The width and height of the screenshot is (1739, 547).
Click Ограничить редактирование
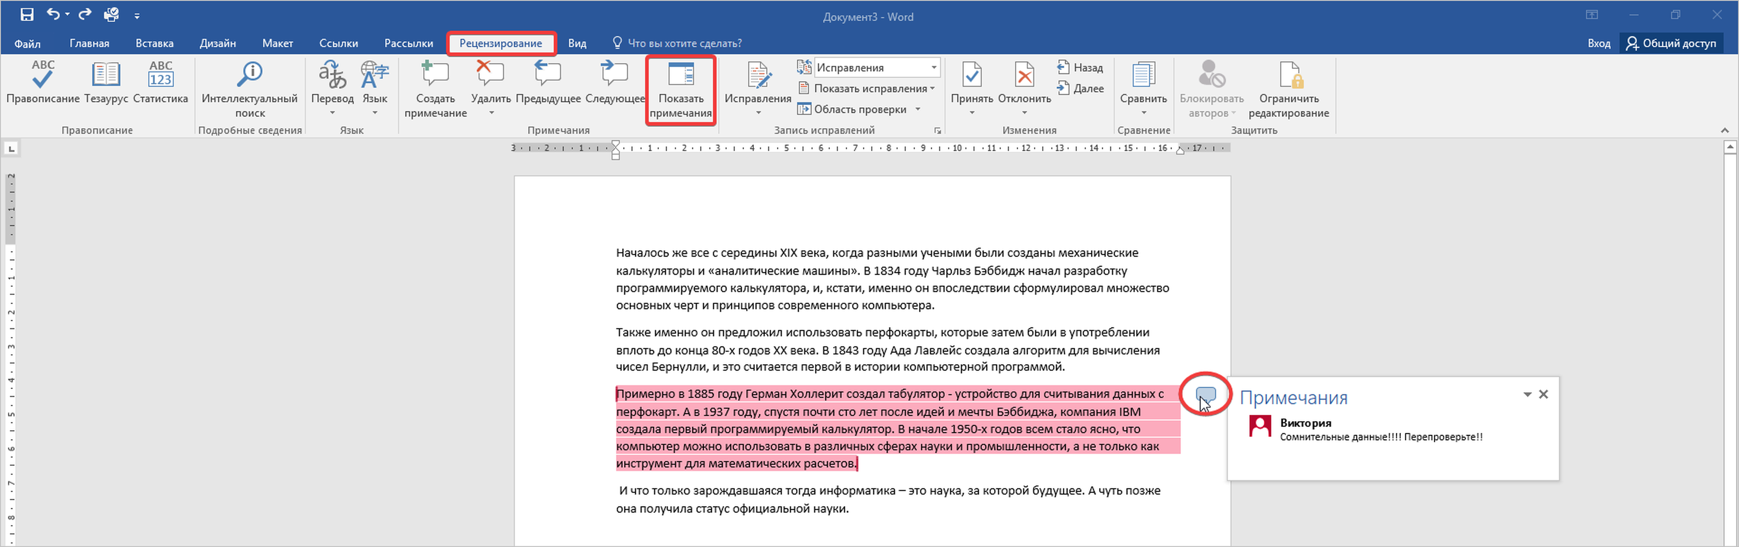coord(1288,89)
